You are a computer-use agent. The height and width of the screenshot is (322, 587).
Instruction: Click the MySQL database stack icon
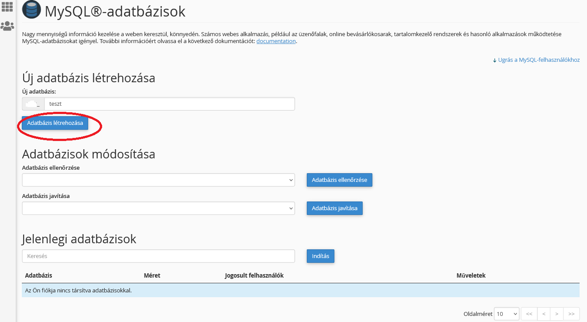click(31, 10)
